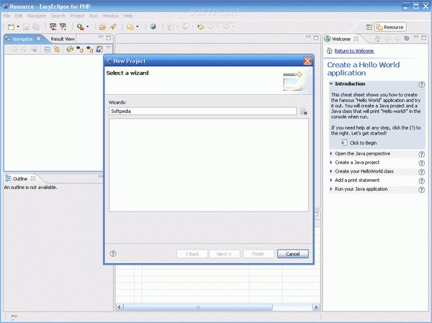Open the Project menu
432x323 pixels.
point(77,16)
